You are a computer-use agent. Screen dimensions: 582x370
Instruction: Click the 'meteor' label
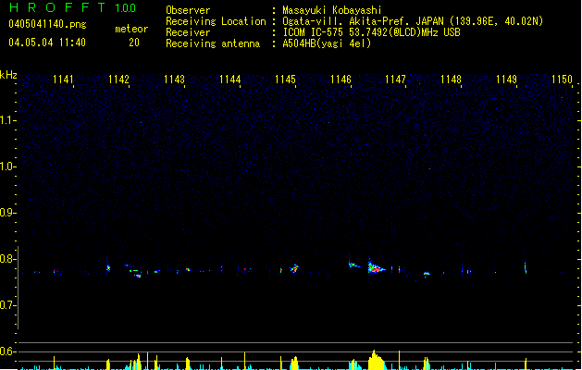tap(131, 29)
